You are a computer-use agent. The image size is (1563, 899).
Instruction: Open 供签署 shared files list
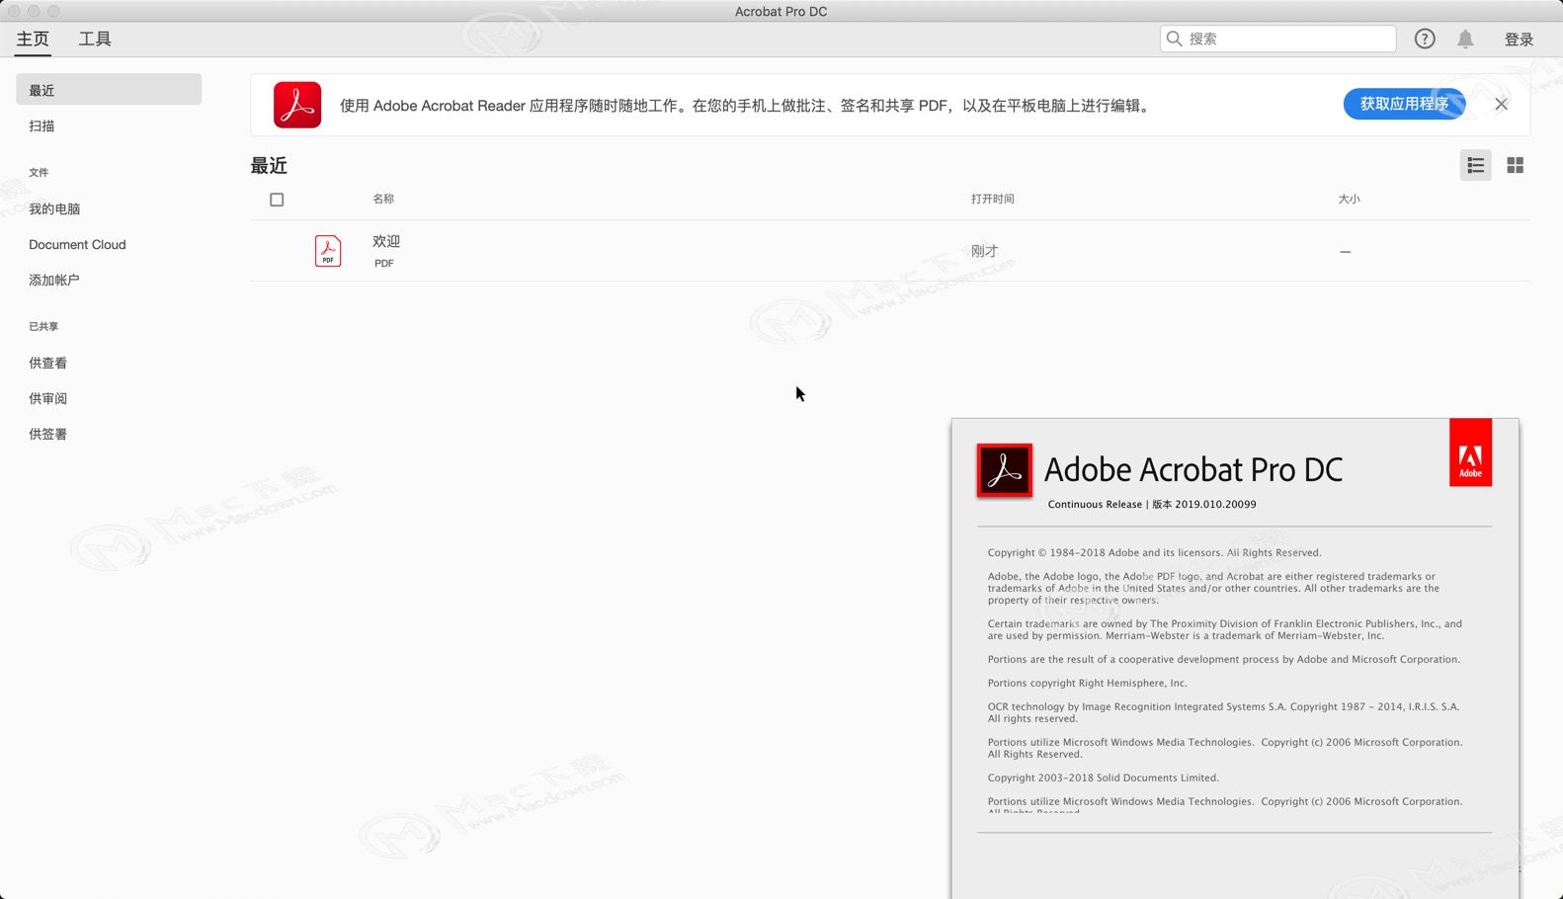47,434
